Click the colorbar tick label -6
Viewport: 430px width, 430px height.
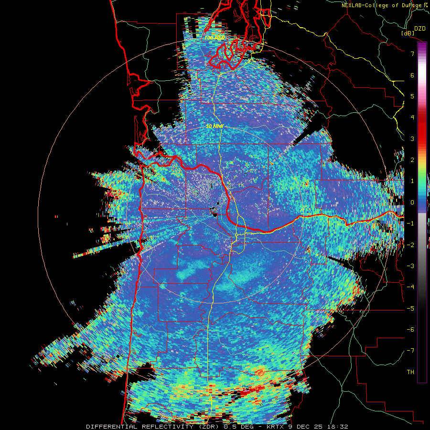[x=410, y=330]
